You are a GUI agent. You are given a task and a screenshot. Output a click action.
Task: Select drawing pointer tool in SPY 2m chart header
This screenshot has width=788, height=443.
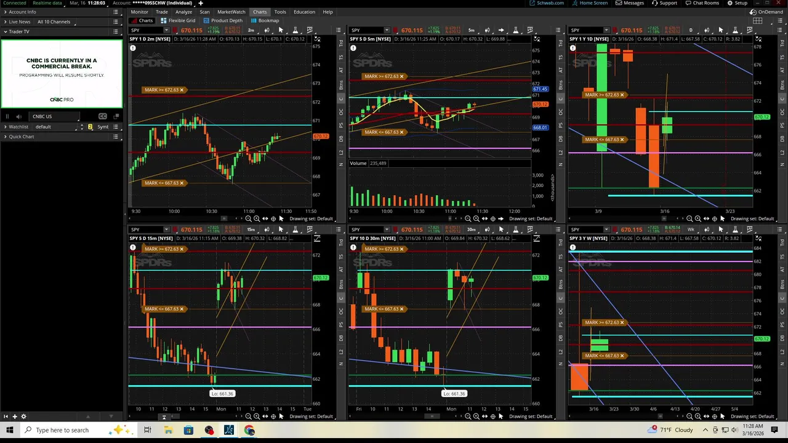point(281,30)
